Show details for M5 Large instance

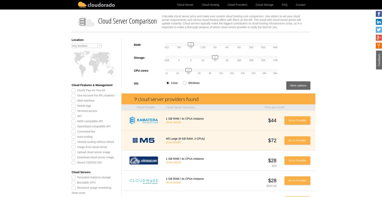coord(173,142)
